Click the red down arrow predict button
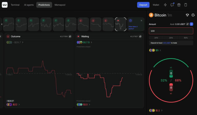This screenshot has height=115, width=197. (x=171, y=87)
